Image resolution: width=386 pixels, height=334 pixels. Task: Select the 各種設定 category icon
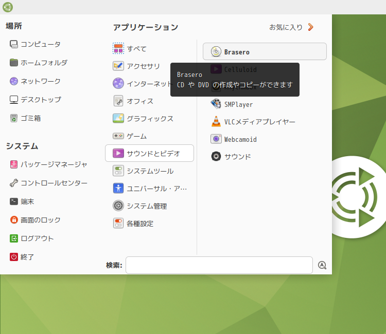(x=118, y=223)
